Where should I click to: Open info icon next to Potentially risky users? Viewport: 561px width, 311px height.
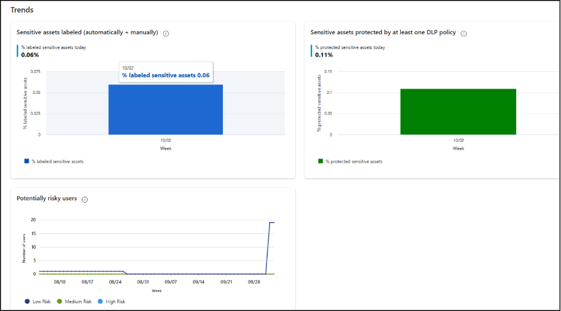(x=85, y=200)
